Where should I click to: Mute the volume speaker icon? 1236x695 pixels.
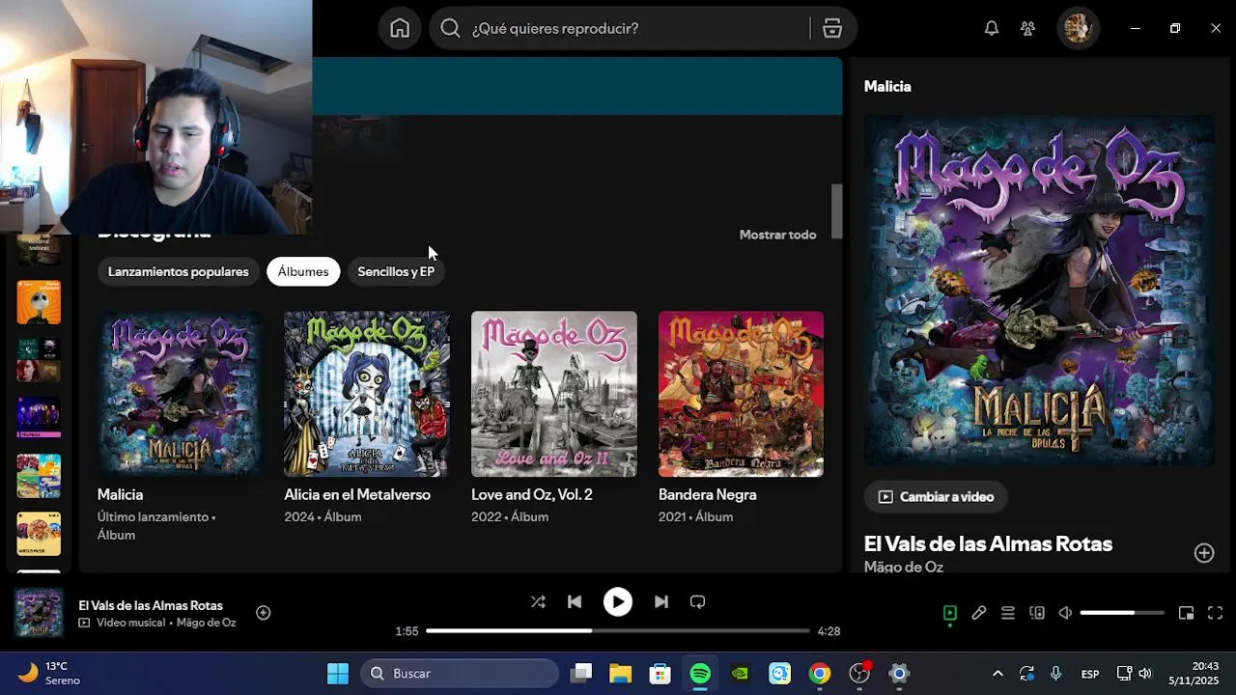[1065, 612]
